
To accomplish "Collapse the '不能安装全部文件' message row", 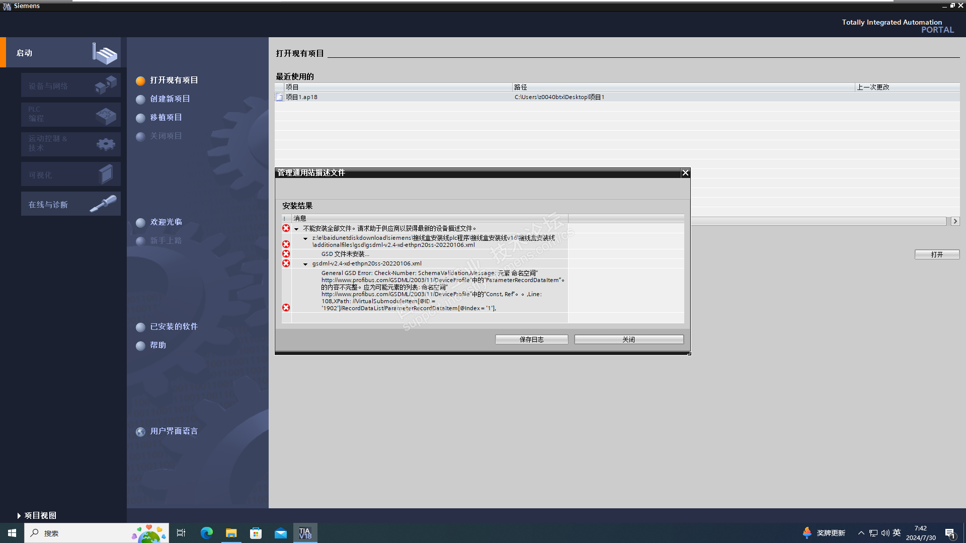I will (296, 229).
